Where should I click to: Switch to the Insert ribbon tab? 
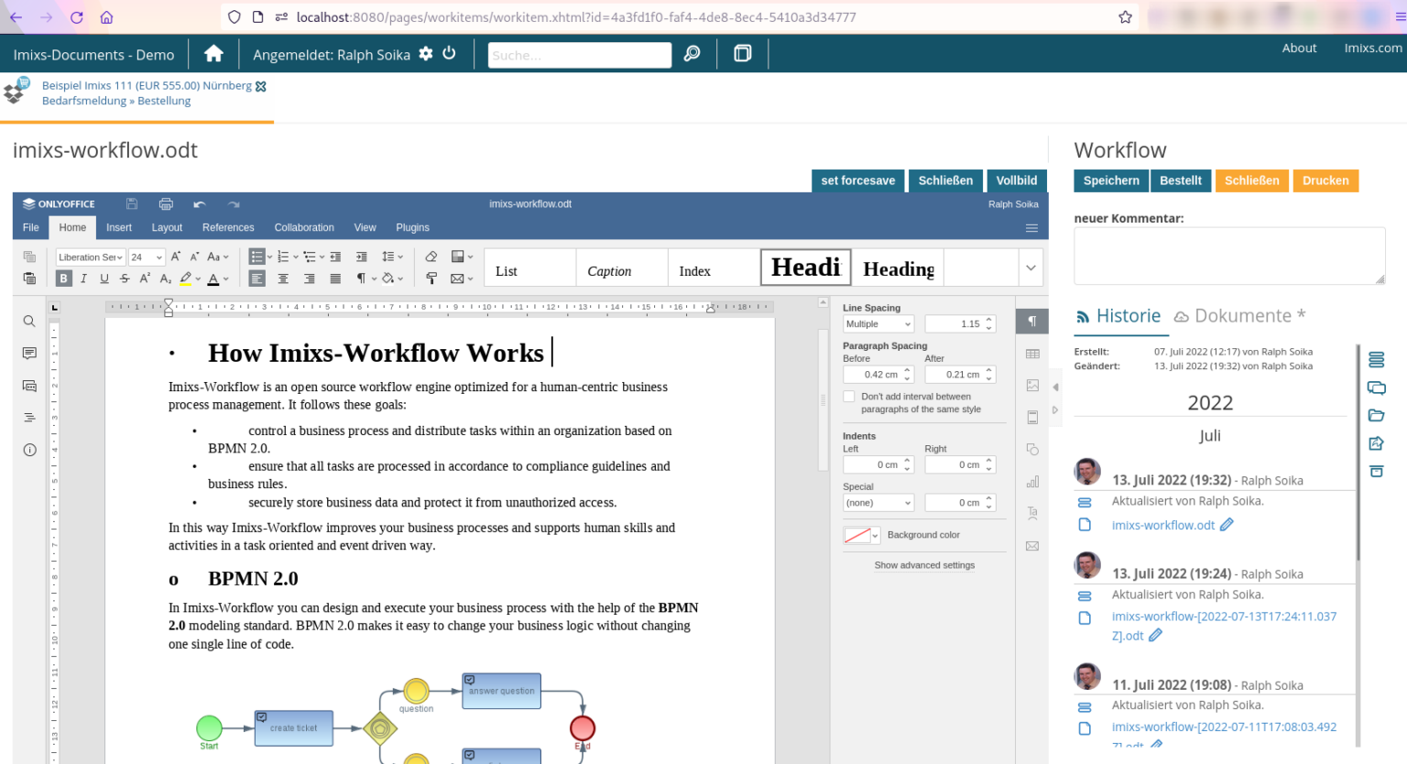pos(119,227)
